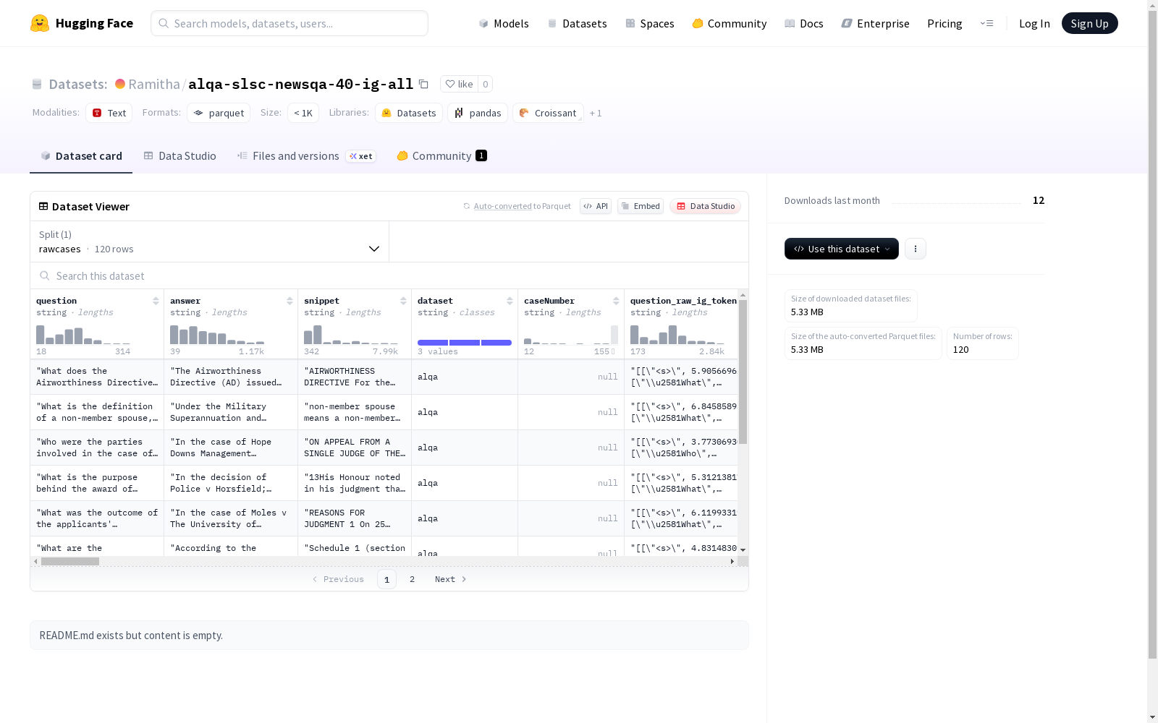Click the < 1K size tag

(303, 113)
